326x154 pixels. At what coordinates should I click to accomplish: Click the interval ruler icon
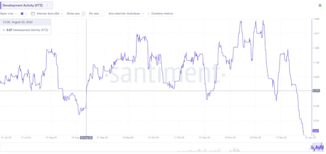[33, 14]
